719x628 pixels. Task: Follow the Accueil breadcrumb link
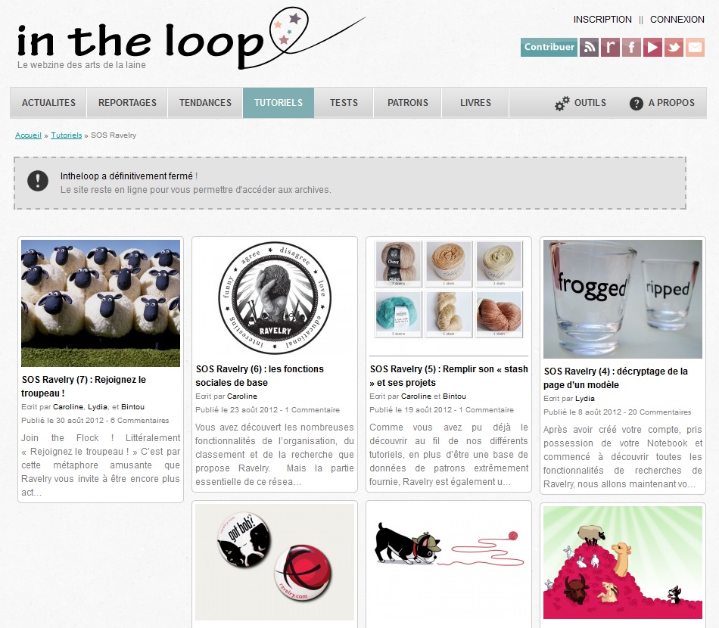[29, 135]
